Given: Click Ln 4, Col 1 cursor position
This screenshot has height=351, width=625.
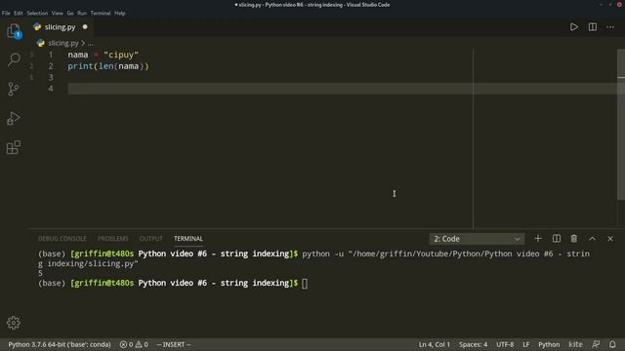Looking at the screenshot, I should pos(434,344).
